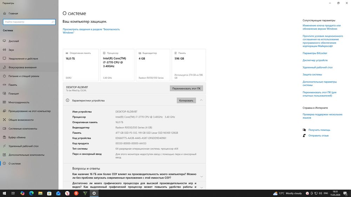Expand the графического процессора question
Viewport: 351px width, 197px height.
[202, 188]
